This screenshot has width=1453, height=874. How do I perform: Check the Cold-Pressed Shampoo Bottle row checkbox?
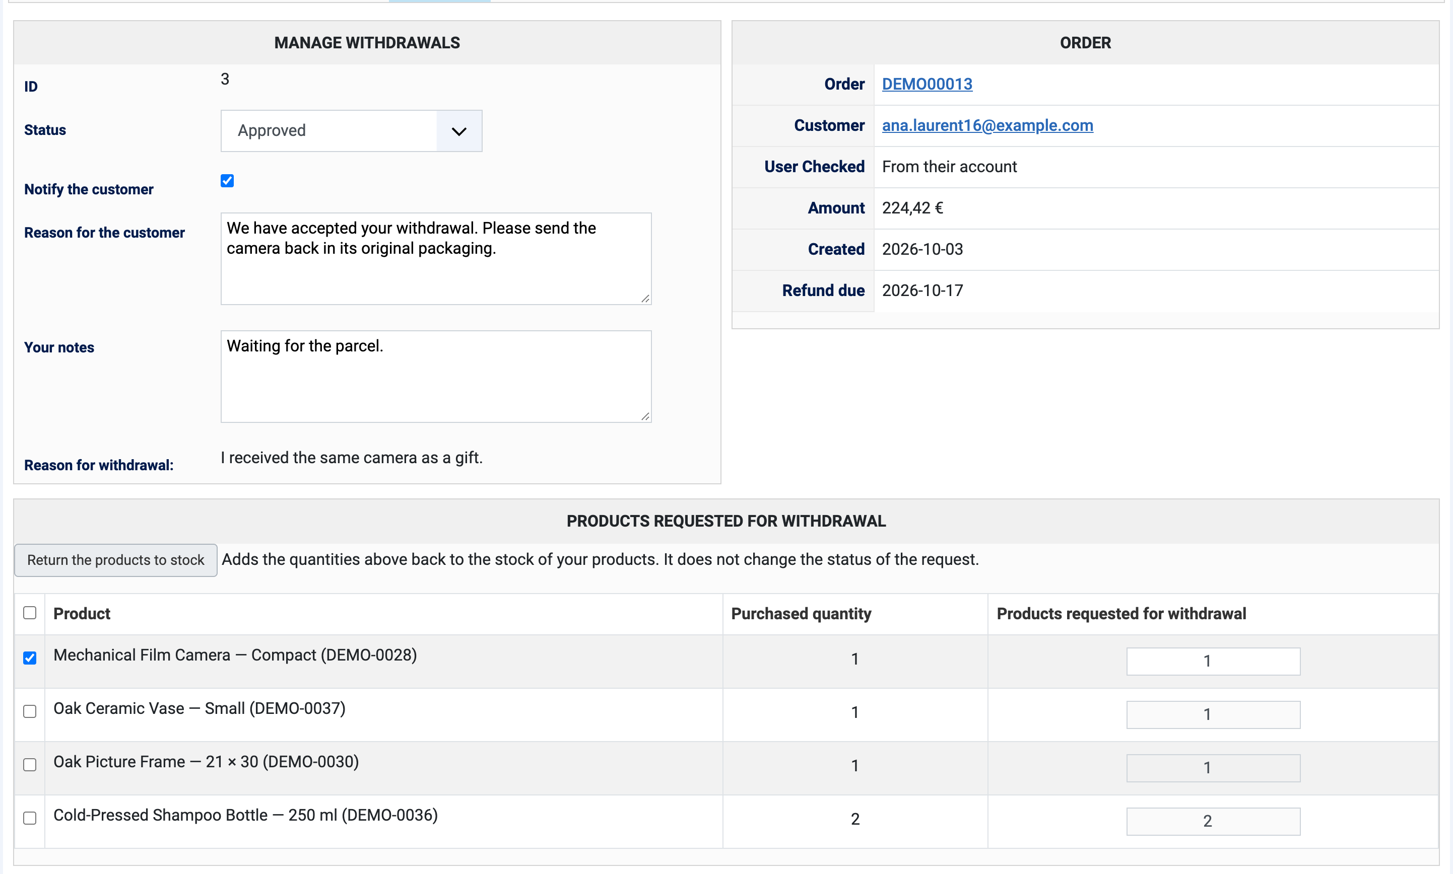point(30,818)
